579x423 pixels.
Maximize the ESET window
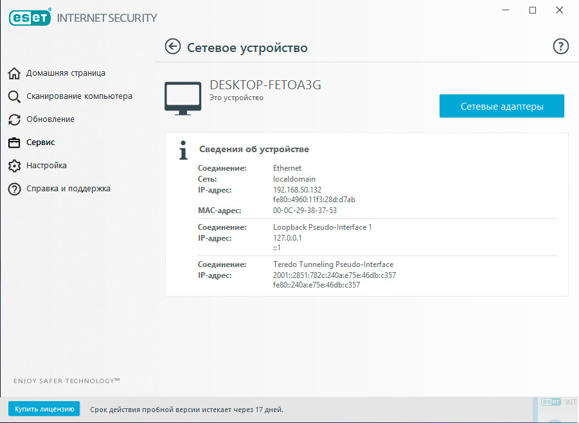click(533, 10)
